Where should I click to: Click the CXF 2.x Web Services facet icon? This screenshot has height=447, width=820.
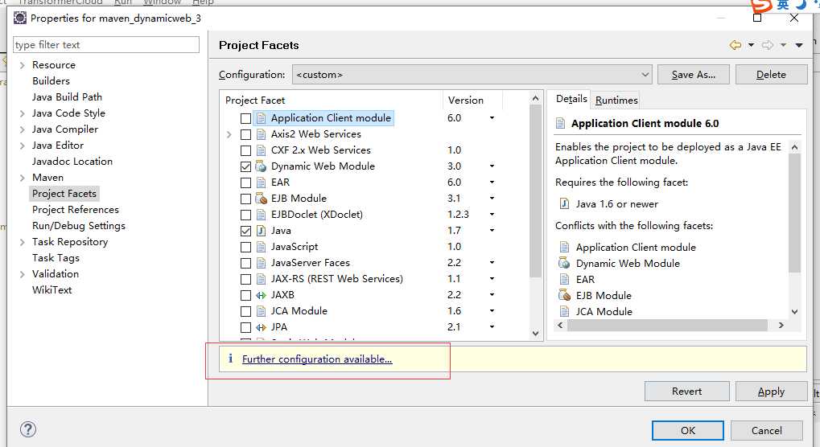pyautogui.click(x=261, y=150)
